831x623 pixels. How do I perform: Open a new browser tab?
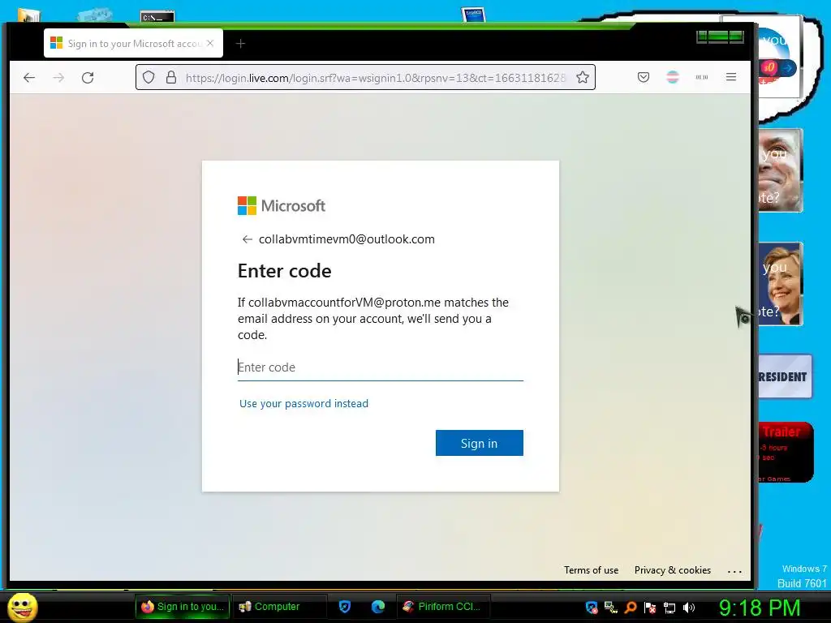tap(240, 44)
